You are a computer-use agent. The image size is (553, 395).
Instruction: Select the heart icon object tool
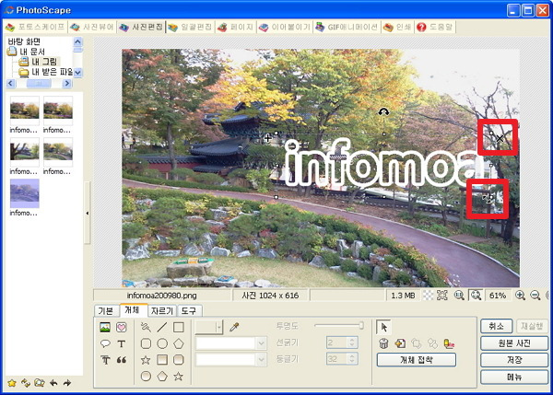click(x=122, y=328)
